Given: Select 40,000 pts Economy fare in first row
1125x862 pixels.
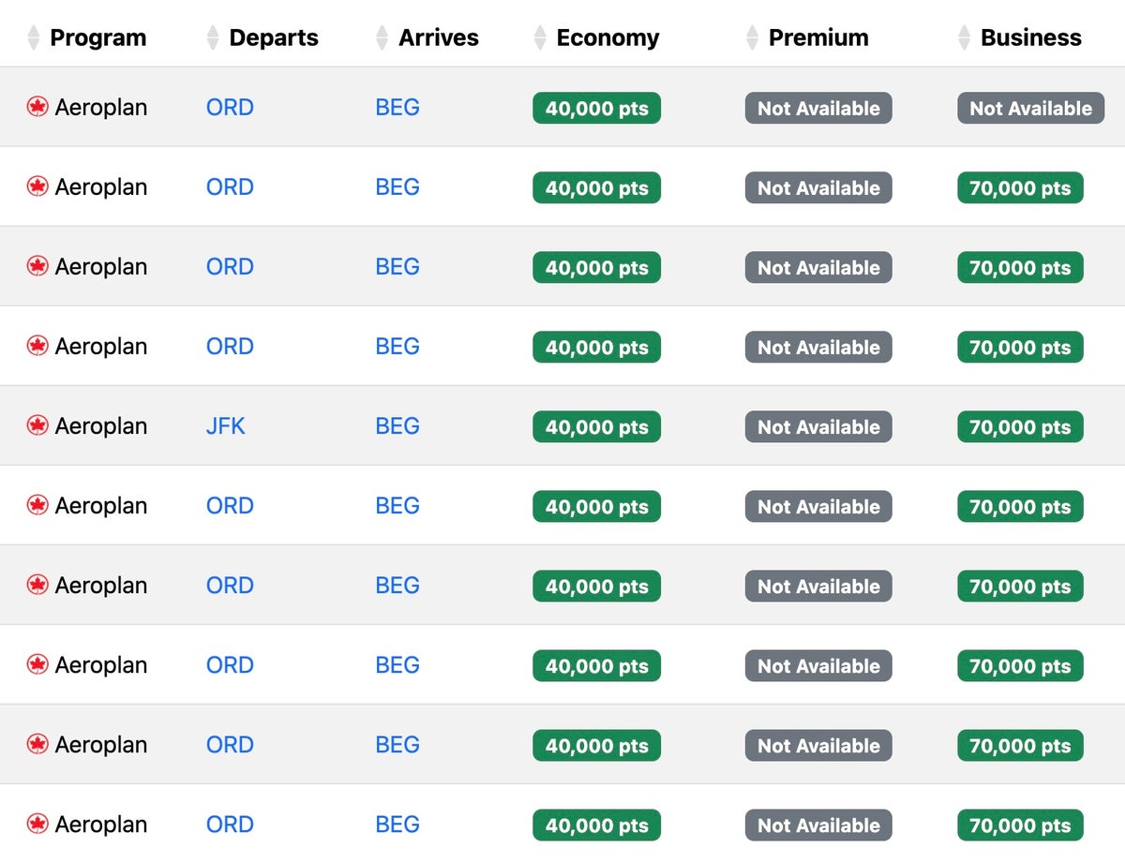Looking at the screenshot, I should coord(596,109).
